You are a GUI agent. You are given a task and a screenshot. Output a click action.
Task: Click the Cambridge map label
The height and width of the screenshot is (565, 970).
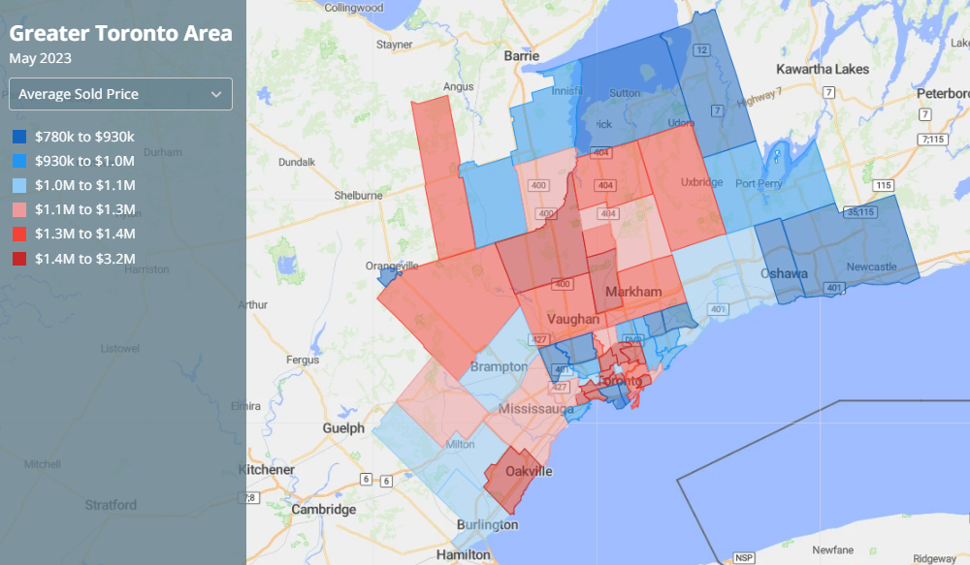point(324,510)
